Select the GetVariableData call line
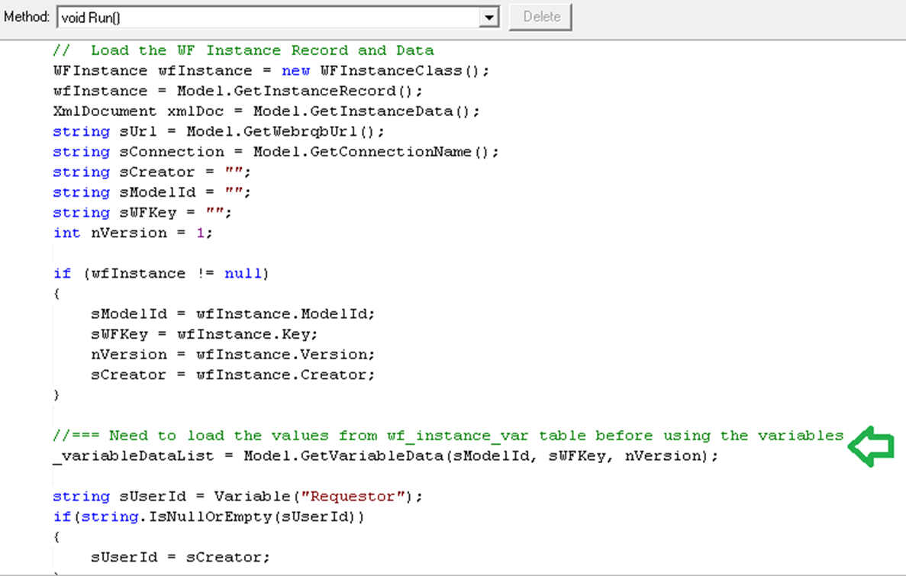906x576 pixels. (382, 455)
